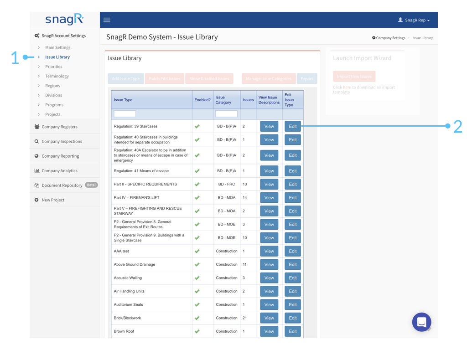Image resolution: width=467 pixels, height=350 pixels.
Task: Click Import New Issues button
Action: click(x=354, y=77)
